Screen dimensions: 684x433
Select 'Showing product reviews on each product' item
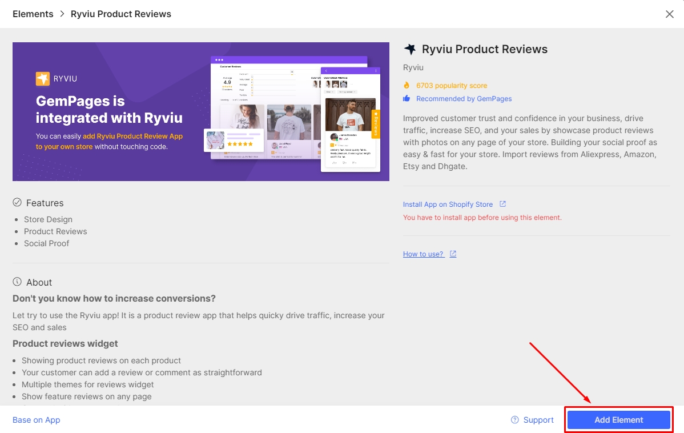(101, 360)
